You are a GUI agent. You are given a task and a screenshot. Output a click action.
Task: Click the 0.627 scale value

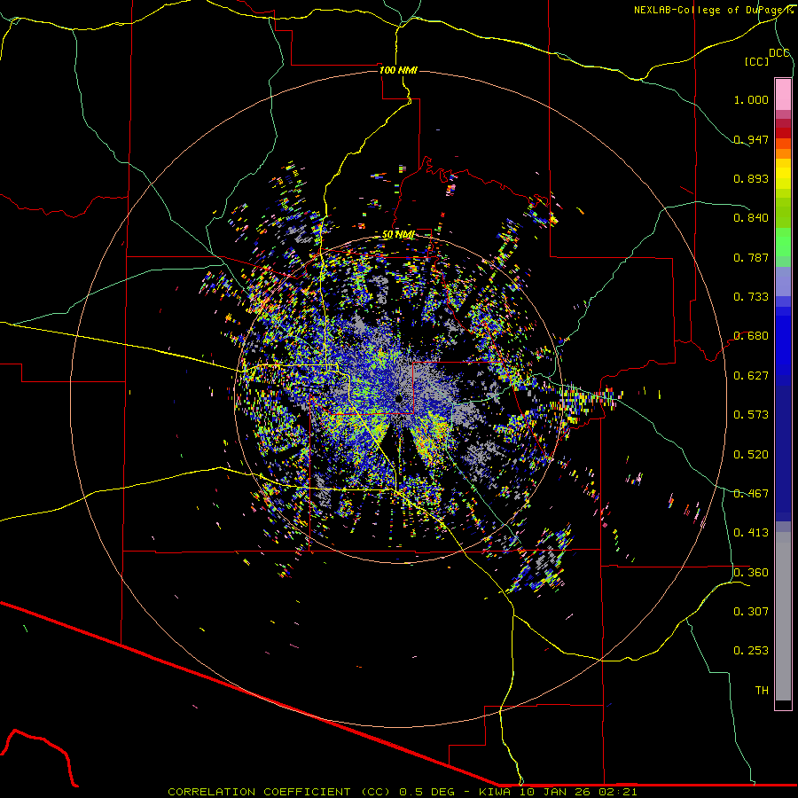tap(751, 375)
